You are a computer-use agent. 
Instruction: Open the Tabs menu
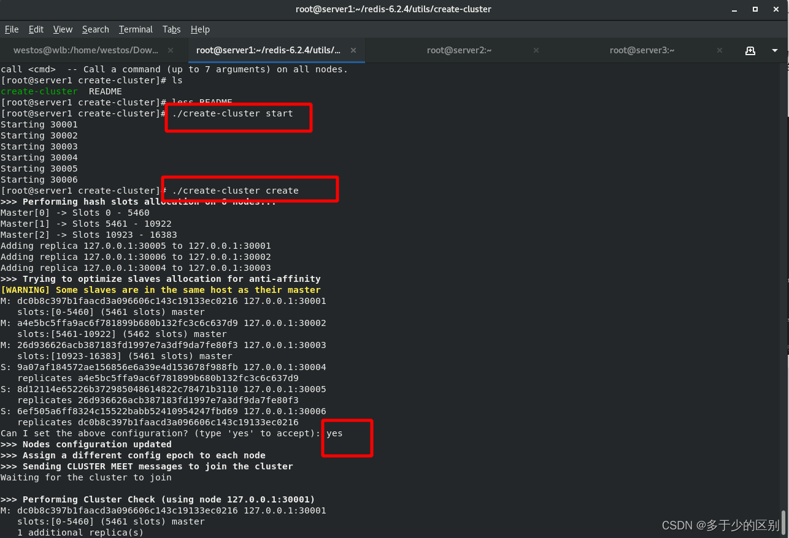(171, 29)
